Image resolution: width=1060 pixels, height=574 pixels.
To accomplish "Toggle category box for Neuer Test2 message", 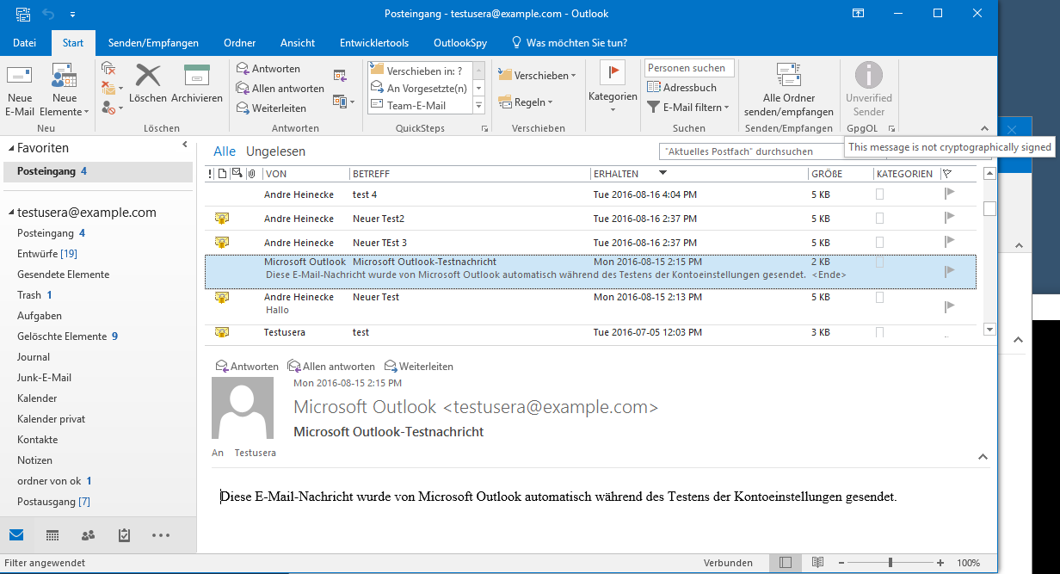I will coord(879,219).
